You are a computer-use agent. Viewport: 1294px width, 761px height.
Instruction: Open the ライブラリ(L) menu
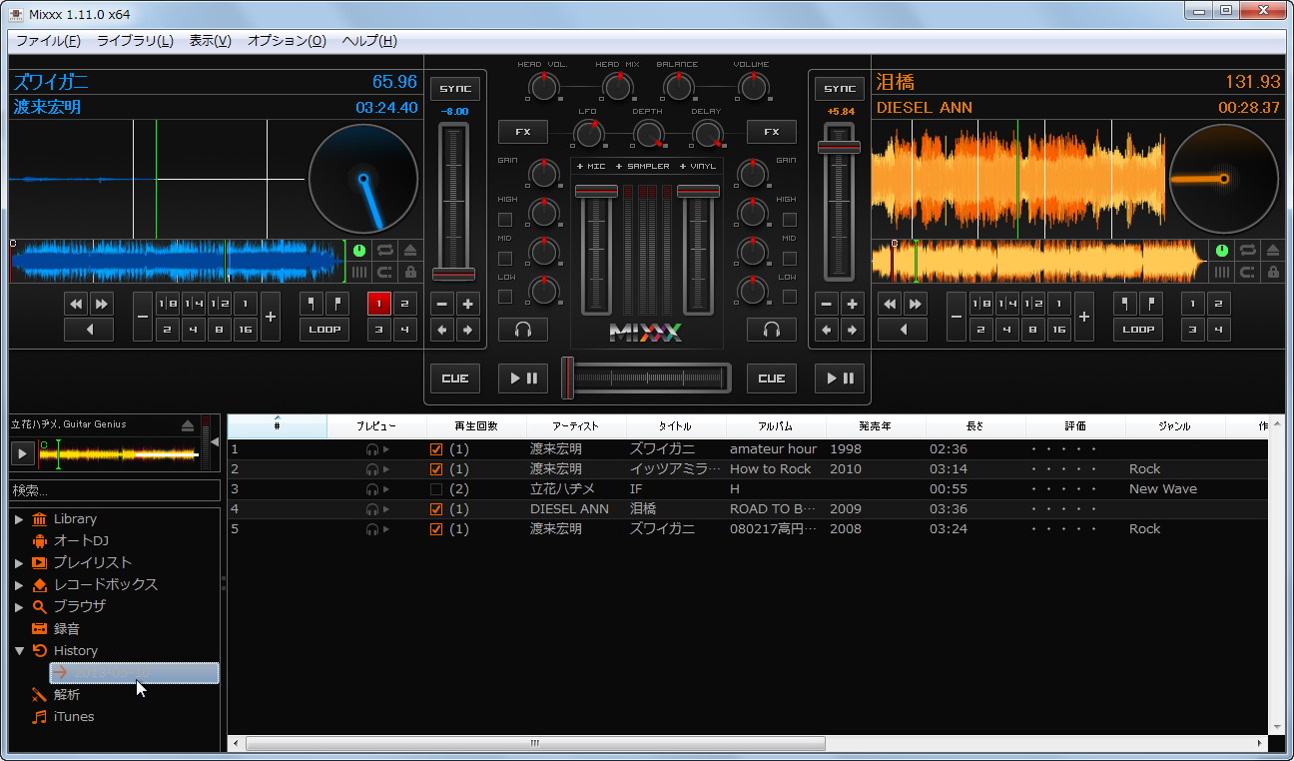[x=135, y=41]
